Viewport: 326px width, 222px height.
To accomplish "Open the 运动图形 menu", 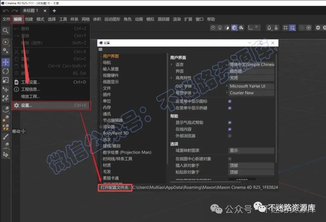I will pyautogui.click(x=112, y=19).
